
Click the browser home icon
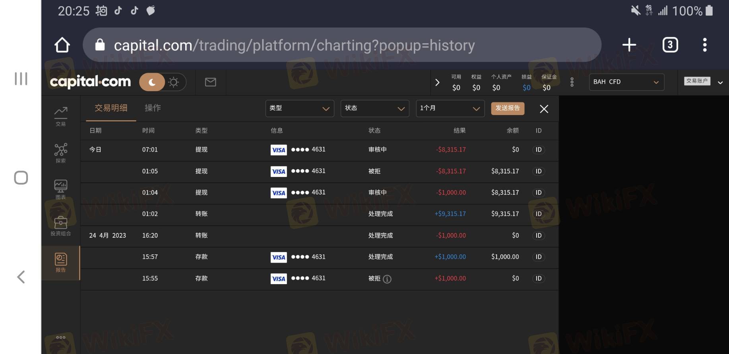[x=62, y=45]
